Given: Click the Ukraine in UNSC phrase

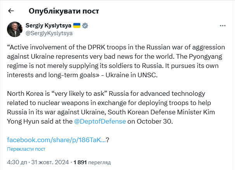Looking at the screenshot, I should (131, 75).
